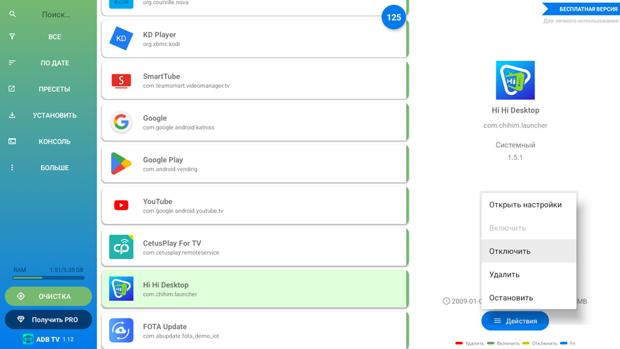The height and width of the screenshot is (349, 620).
Task: Open the Действия actions dropdown
Action: click(515, 321)
